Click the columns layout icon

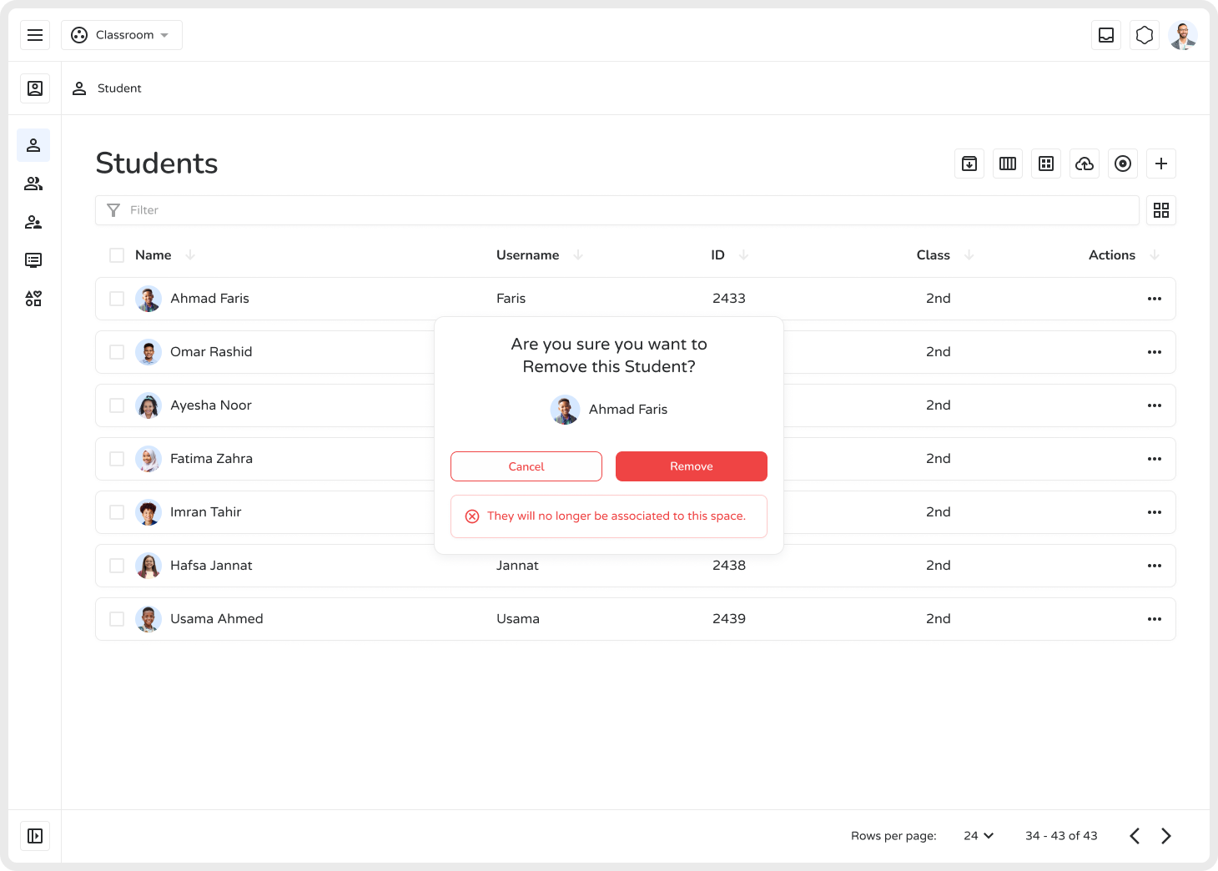(x=1008, y=164)
